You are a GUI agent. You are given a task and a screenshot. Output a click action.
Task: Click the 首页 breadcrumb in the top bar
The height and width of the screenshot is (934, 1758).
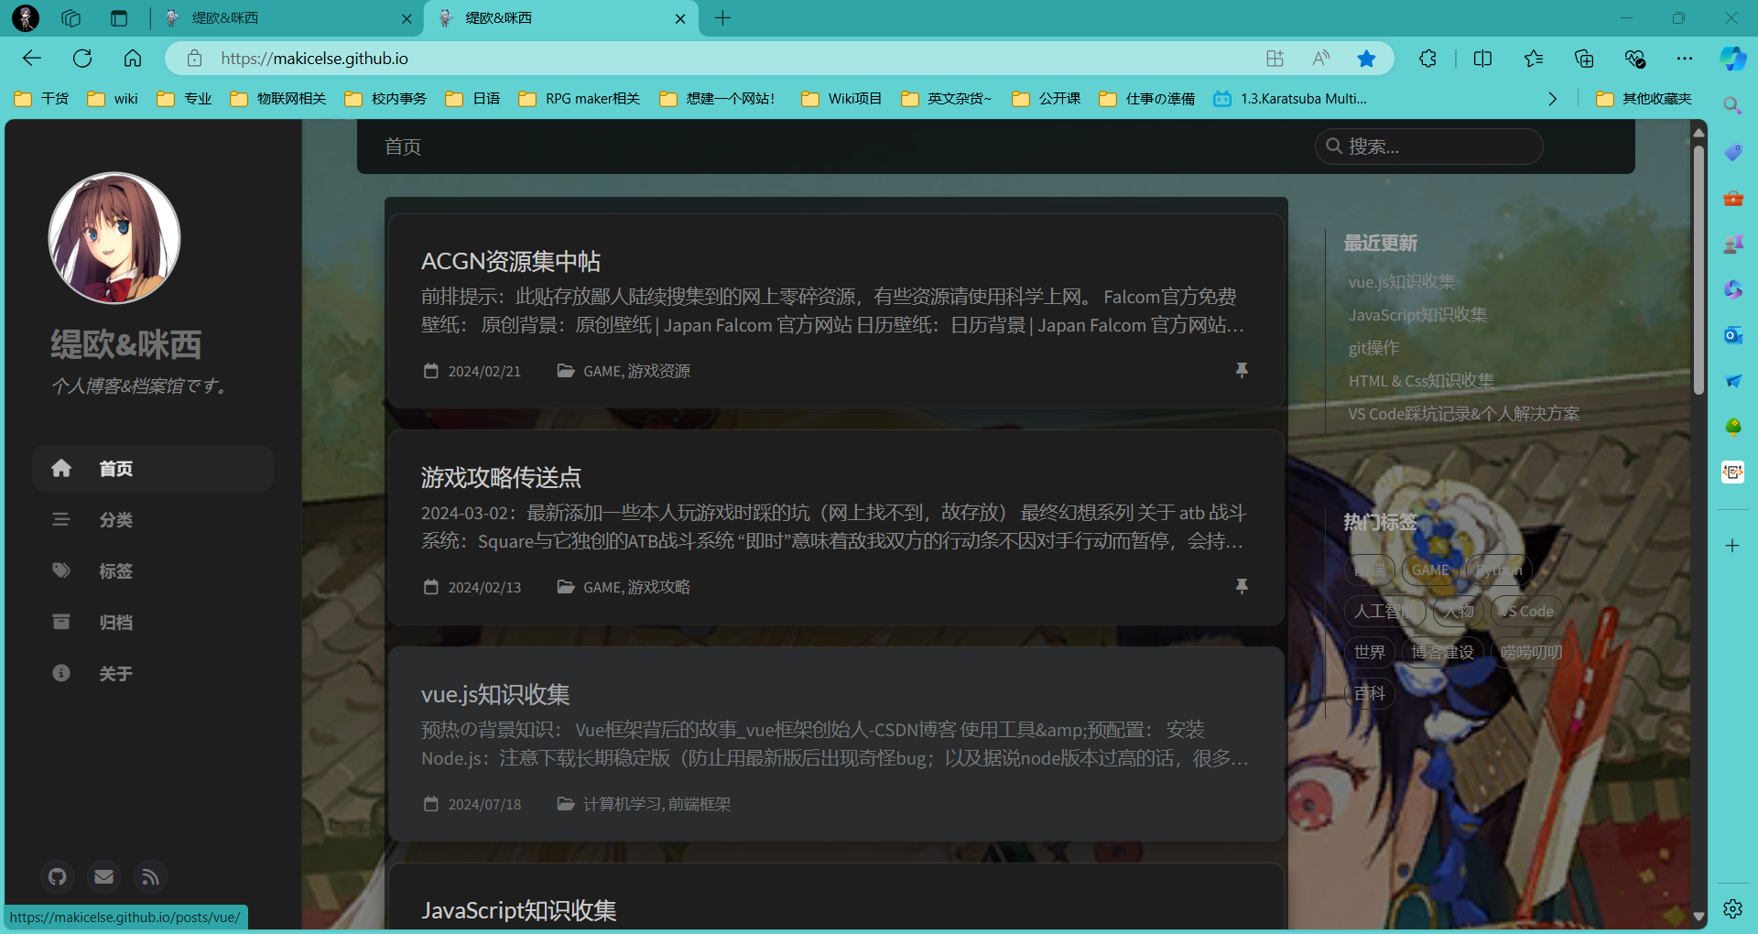pyautogui.click(x=403, y=147)
